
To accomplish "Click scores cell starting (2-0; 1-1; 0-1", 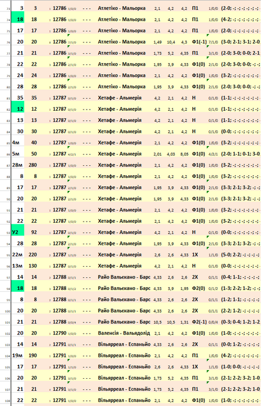I will 240,154.
